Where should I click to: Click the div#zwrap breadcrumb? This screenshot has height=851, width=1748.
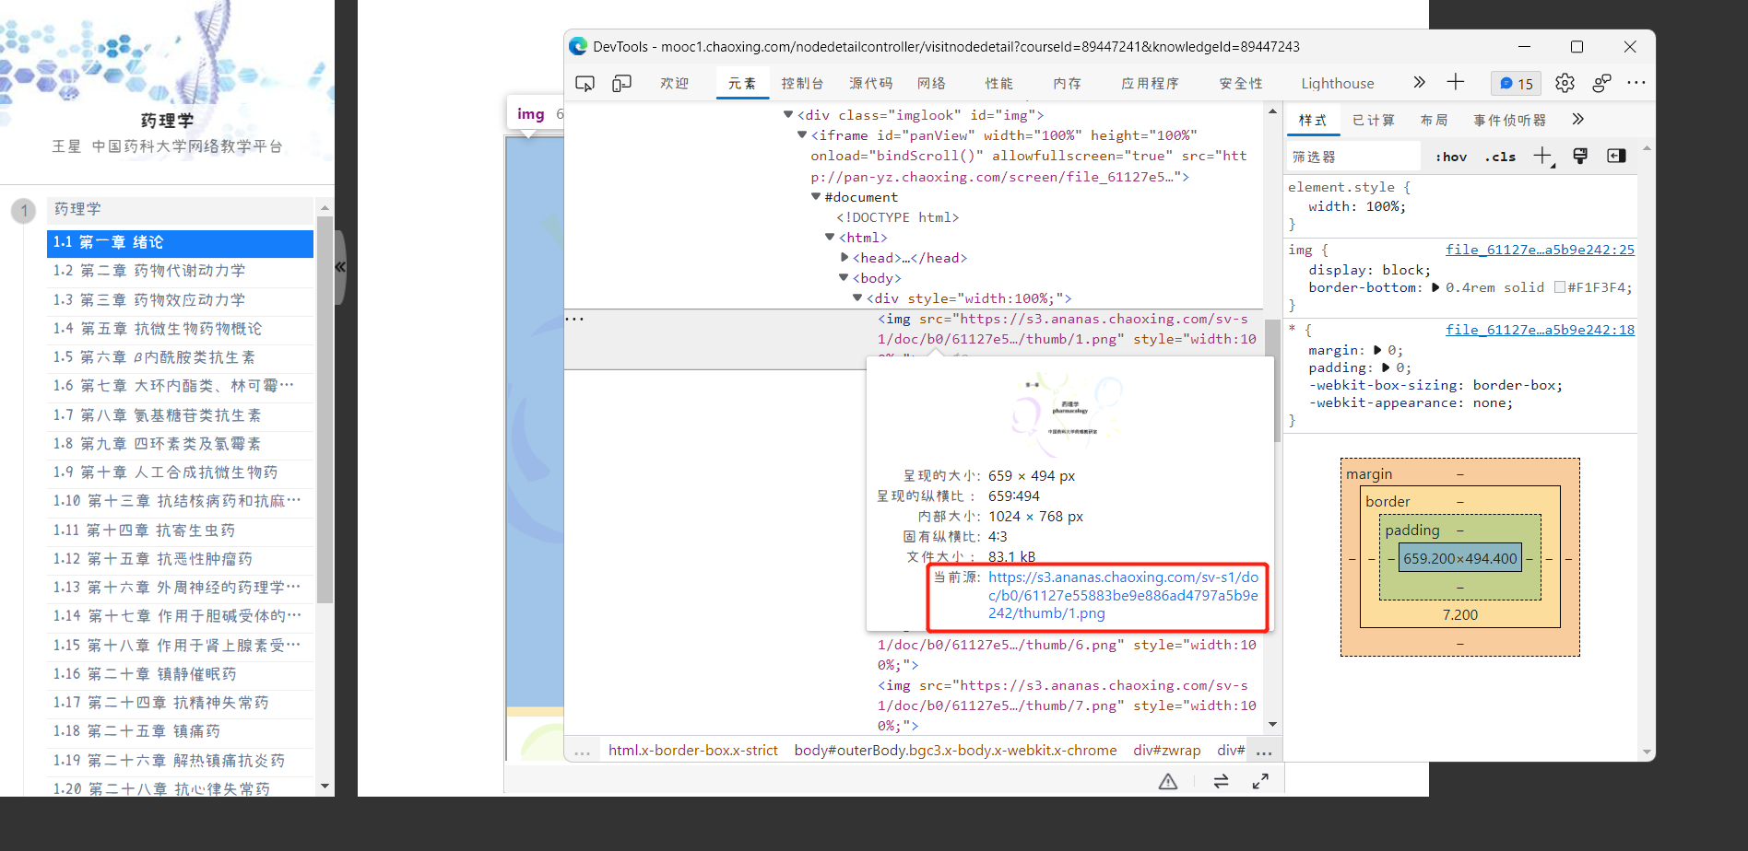click(1167, 751)
